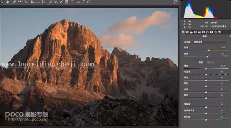Viewport: 231px width, 128px height.
Task: Switch to the Tone Curve tab
Action: coord(187,32)
